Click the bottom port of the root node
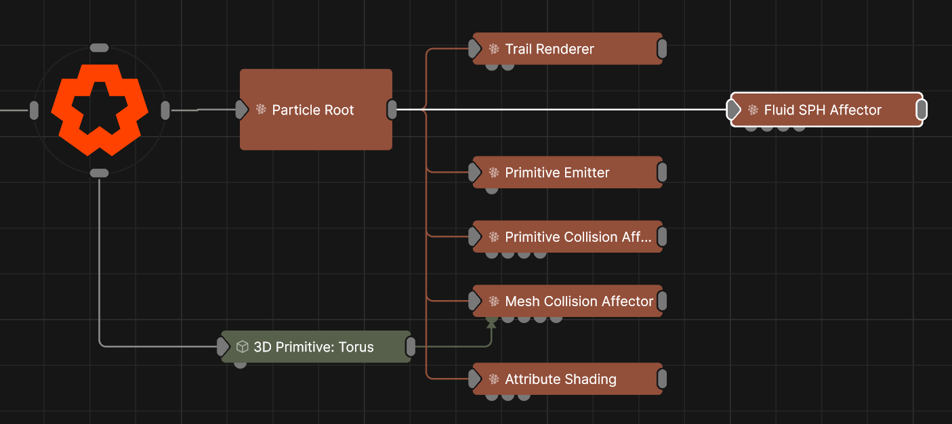The width and height of the screenshot is (952, 424). 100,173
